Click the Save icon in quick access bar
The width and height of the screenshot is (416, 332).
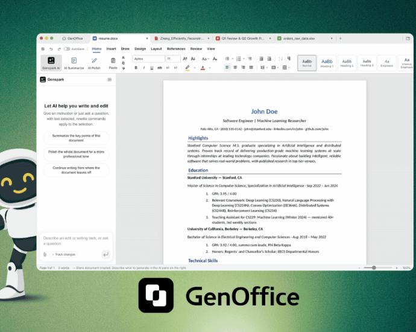click(x=43, y=49)
